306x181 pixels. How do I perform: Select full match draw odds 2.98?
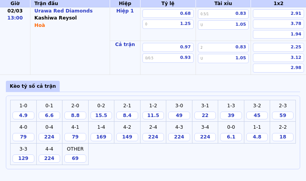pos(279,68)
